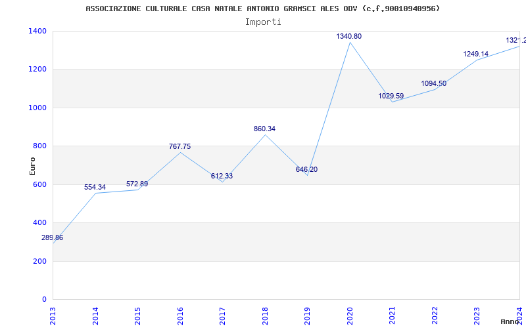526x328 pixels.
Task: Click the 1094.50 value label
Action: pos(433,84)
